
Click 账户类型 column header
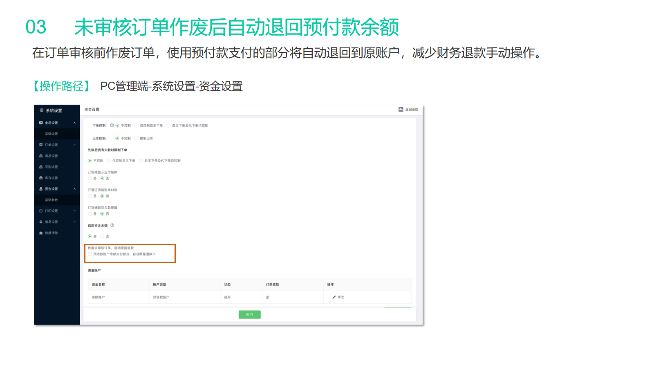tap(160, 285)
